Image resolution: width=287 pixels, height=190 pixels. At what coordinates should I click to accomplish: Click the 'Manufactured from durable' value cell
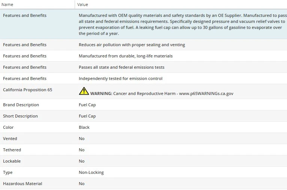(x=125, y=56)
